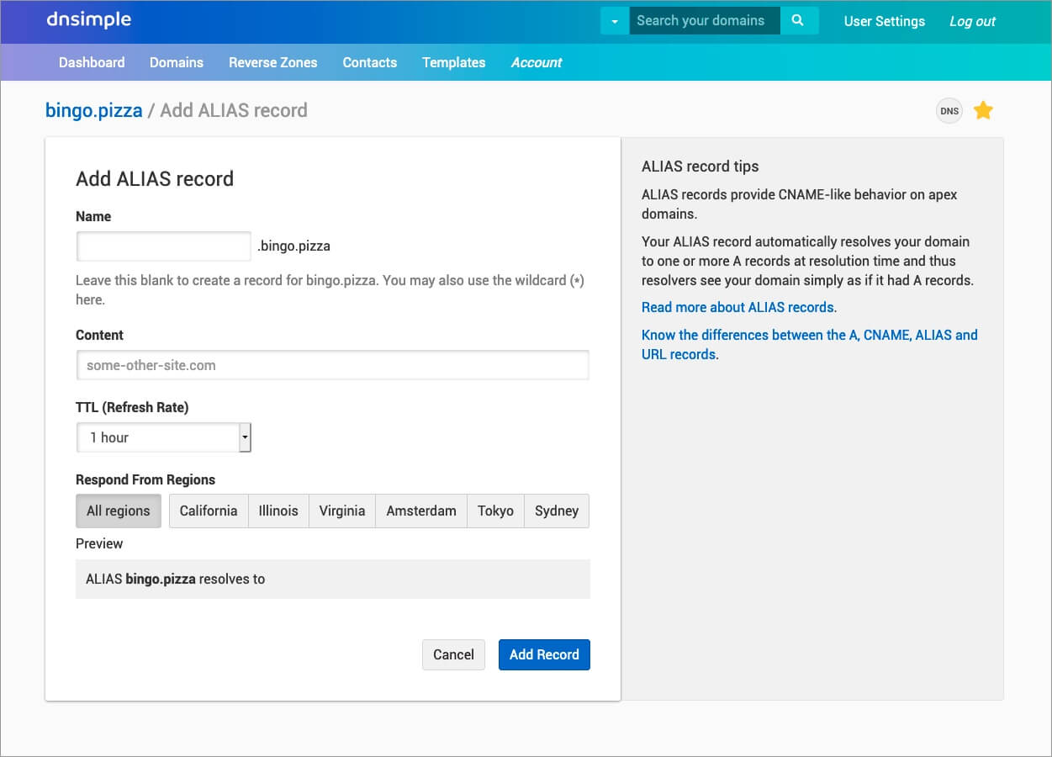Click the "ALIAS record tips" heading
Viewport: 1052px width, 757px height.
(700, 167)
